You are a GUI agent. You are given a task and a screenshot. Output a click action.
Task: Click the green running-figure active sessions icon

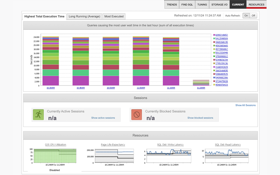click(38, 115)
